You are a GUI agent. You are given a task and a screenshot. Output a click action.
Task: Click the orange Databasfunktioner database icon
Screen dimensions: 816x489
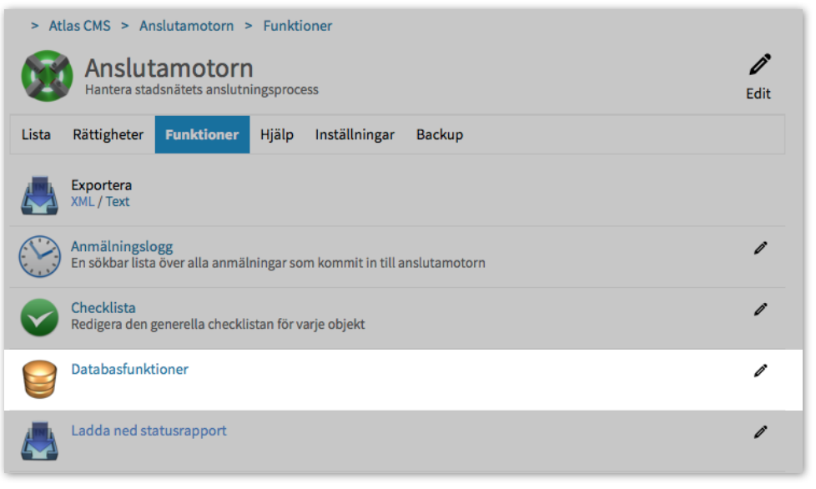tap(39, 379)
